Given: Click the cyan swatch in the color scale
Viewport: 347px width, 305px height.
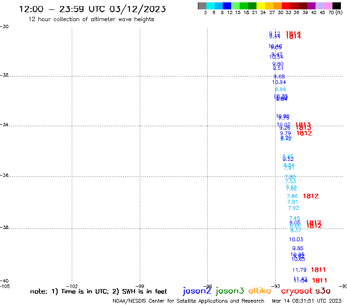Looking at the screenshot, I should point(211,6).
